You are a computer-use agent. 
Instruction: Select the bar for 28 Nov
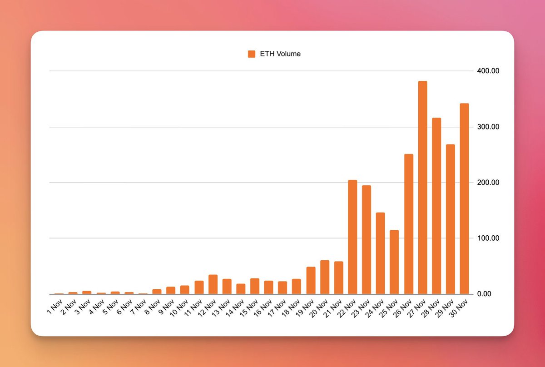437,206
